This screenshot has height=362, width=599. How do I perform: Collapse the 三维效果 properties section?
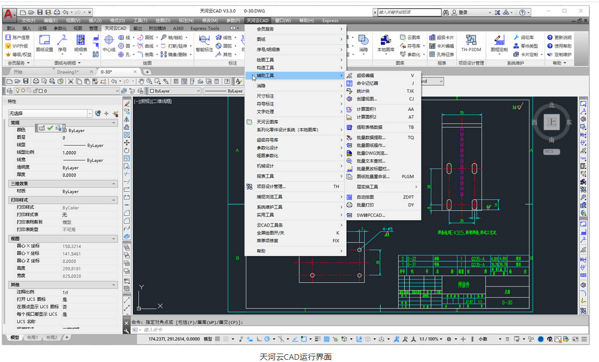pyautogui.click(x=114, y=184)
